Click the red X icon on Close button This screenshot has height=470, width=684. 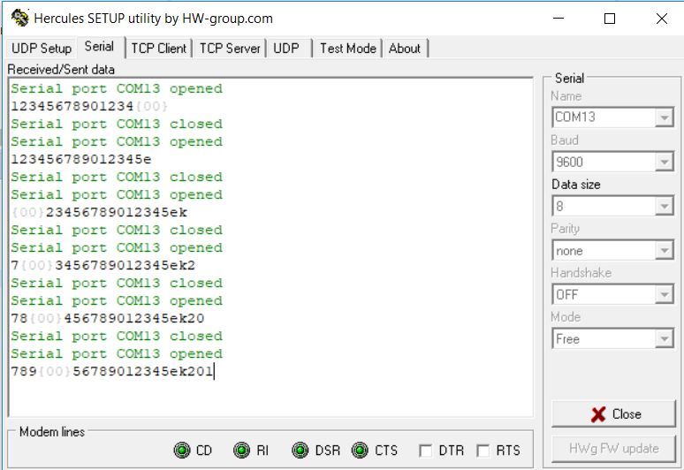pyautogui.click(x=598, y=414)
